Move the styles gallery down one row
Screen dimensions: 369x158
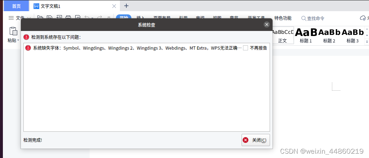367,35
